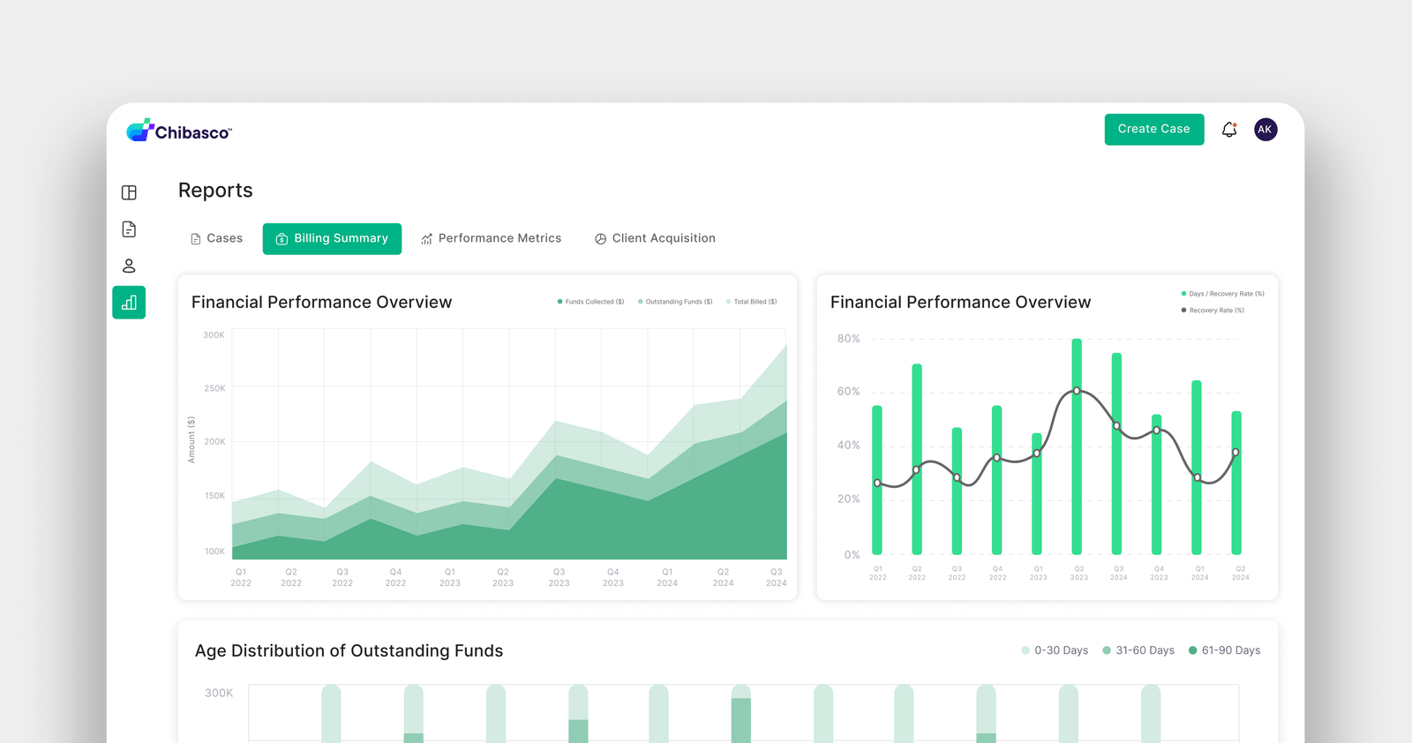Click the Amount ($) axis label
Screen dimensions: 1412x743
tap(191, 440)
